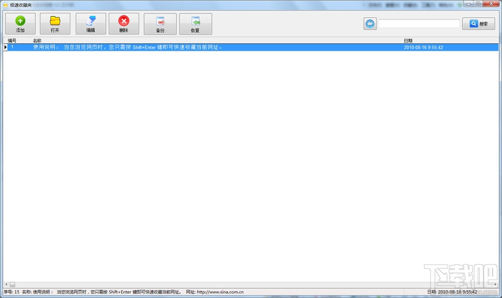502x298 pixels.
Task: Click the row indicator arrow of row 1
Action: pos(5,47)
